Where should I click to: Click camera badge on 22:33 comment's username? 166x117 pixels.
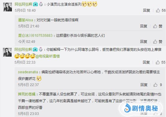[35, 50]
